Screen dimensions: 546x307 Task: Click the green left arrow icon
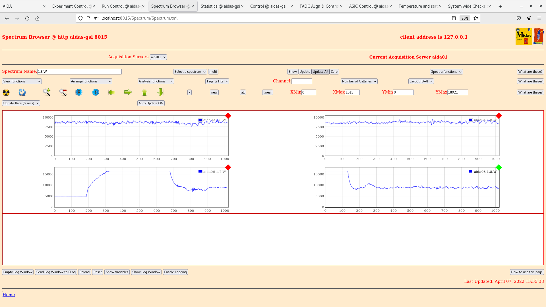click(112, 92)
